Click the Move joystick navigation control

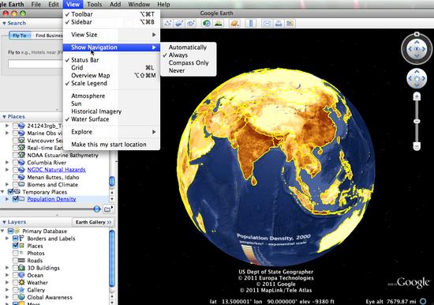pos(417,78)
